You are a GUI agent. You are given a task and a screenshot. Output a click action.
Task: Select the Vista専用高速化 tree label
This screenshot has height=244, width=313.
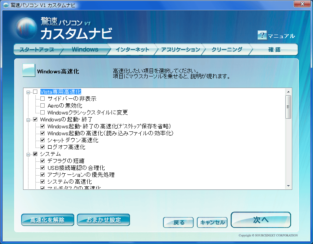pos(60,92)
